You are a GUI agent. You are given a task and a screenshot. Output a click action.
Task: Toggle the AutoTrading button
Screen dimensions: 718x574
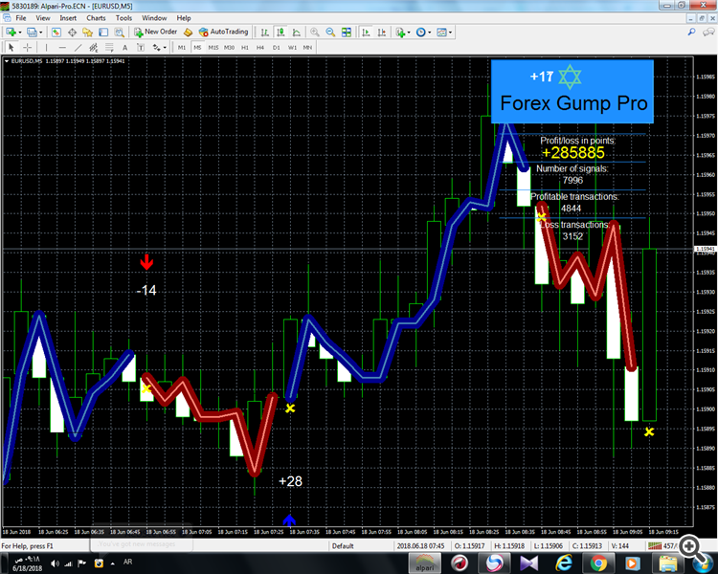[223, 32]
